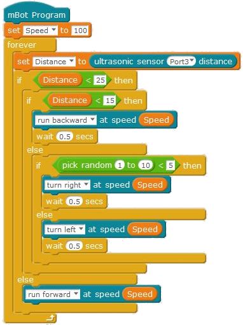The image size is (243, 325).
Task: Open the Distance variable dropdown in set block
Action: (x=54, y=62)
